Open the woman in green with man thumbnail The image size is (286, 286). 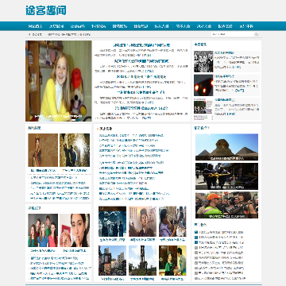(x=172, y=261)
